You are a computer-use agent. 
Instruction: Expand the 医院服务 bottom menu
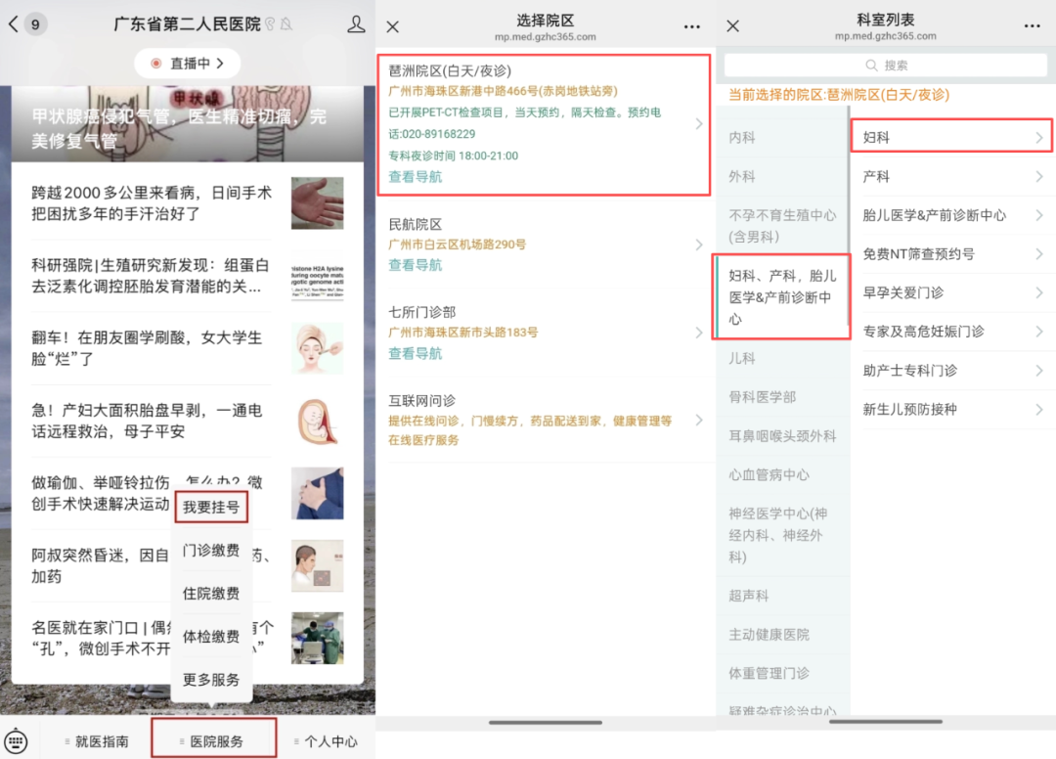coord(214,741)
